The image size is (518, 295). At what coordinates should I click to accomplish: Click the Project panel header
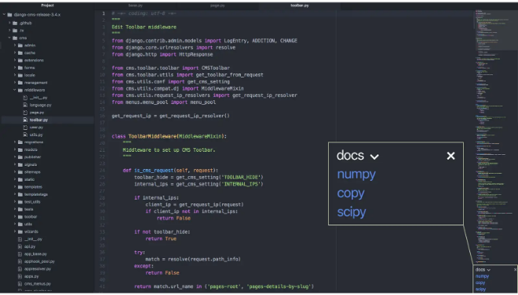point(48,5)
